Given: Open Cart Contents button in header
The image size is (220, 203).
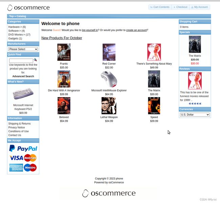Looking at the screenshot, I should (x=160, y=7).
